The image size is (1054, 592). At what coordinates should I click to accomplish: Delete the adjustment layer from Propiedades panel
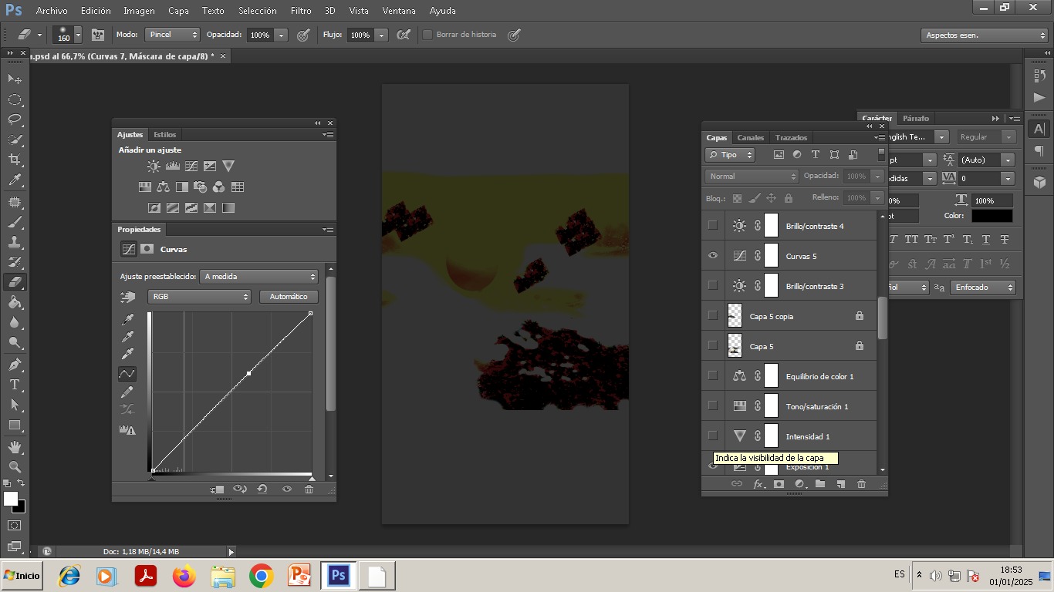pos(309,489)
